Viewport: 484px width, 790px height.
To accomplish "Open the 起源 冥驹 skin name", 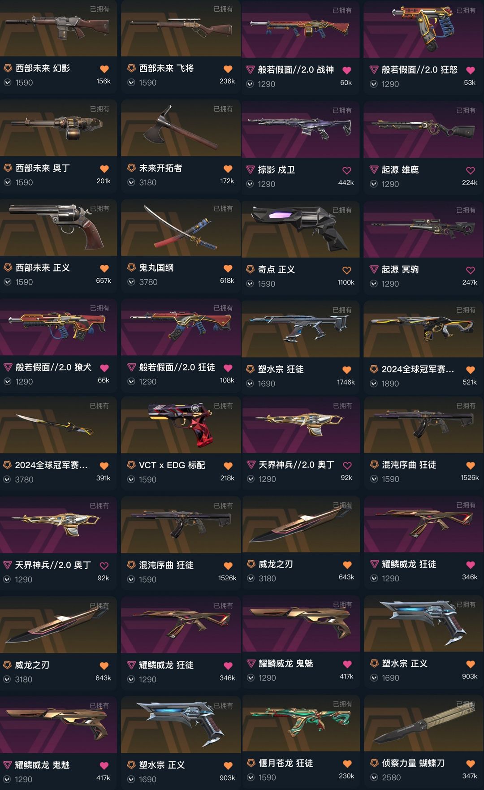I will tap(400, 269).
